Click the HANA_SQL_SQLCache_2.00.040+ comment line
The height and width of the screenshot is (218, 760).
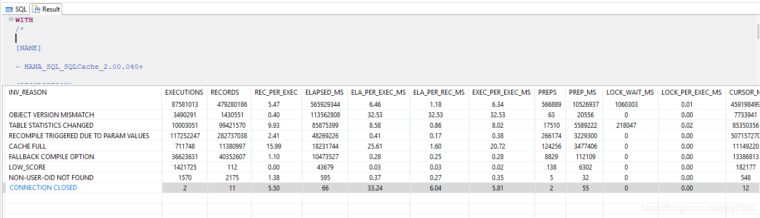click(80, 67)
